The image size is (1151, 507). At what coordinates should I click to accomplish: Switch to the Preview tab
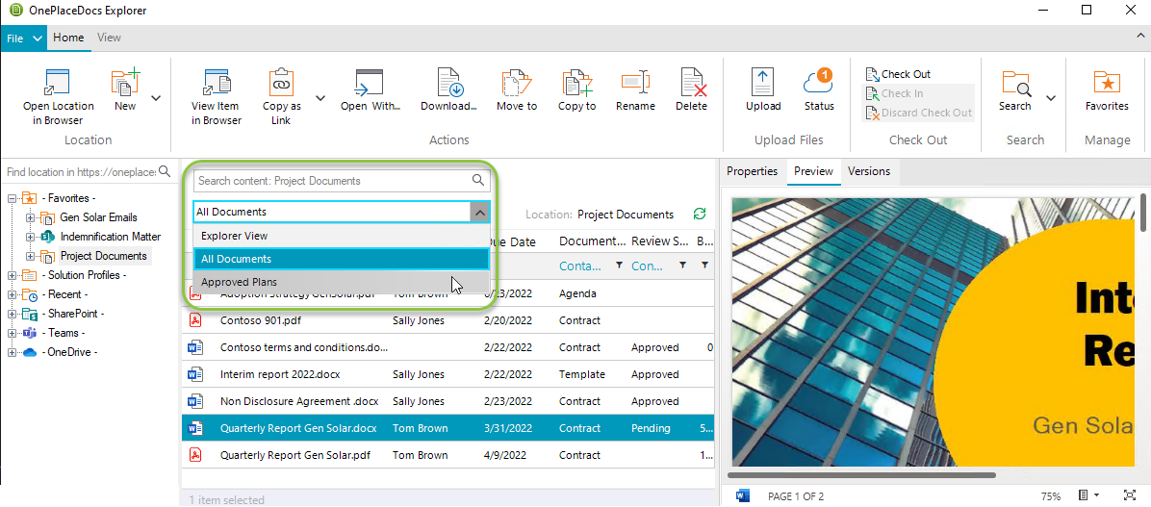(x=813, y=171)
